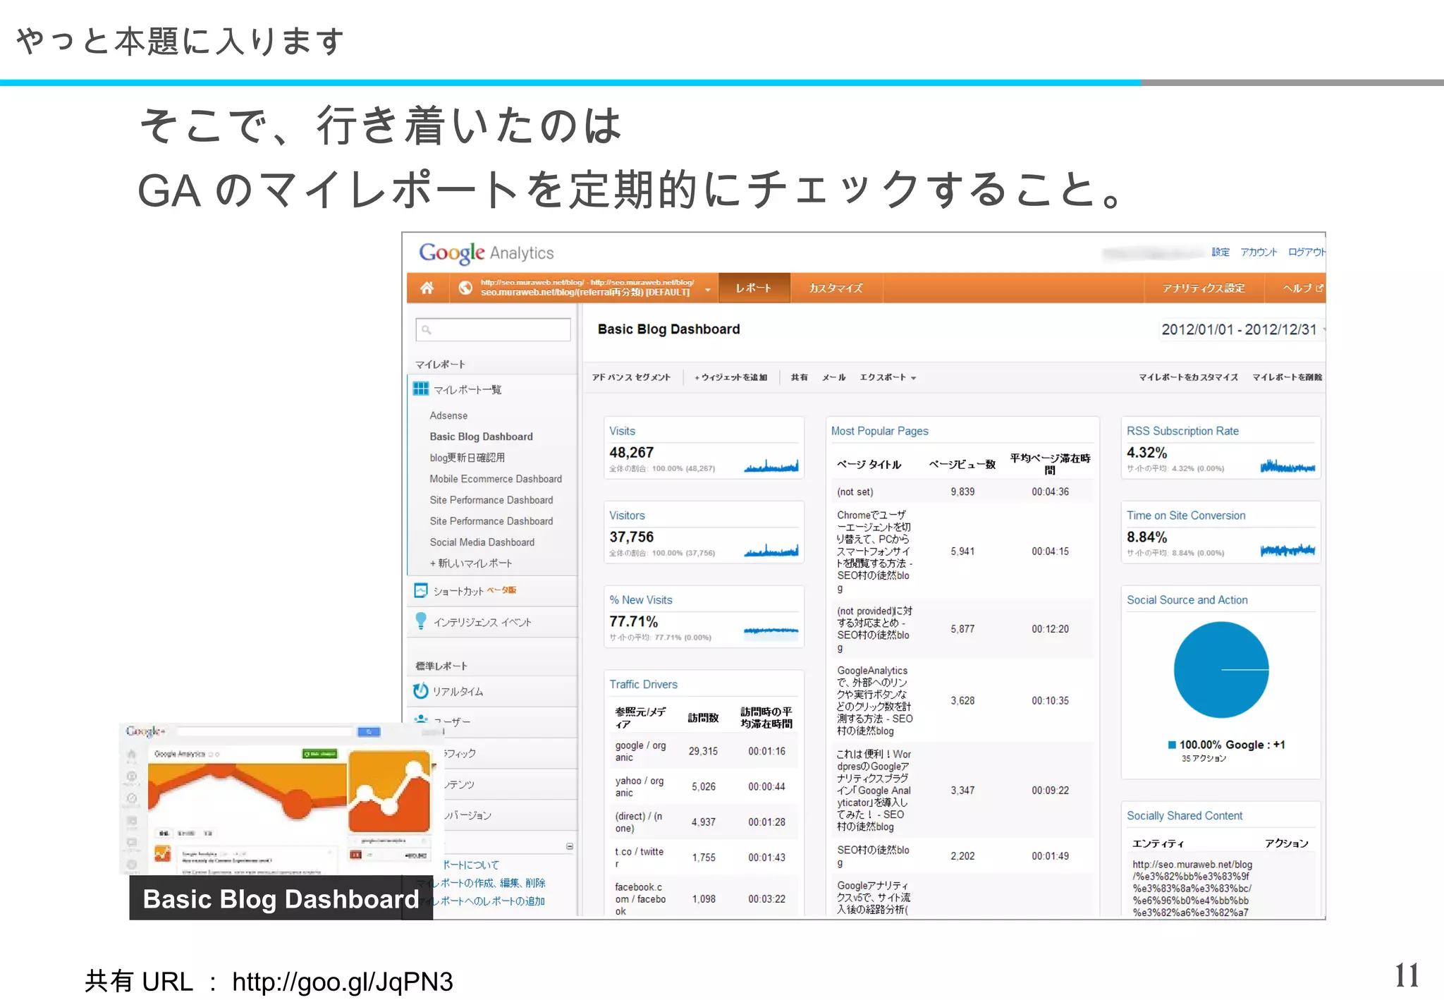The height and width of the screenshot is (1000, 1444).
Task: Click the マイレポート一覧 grid icon
Action: tap(421, 389)
